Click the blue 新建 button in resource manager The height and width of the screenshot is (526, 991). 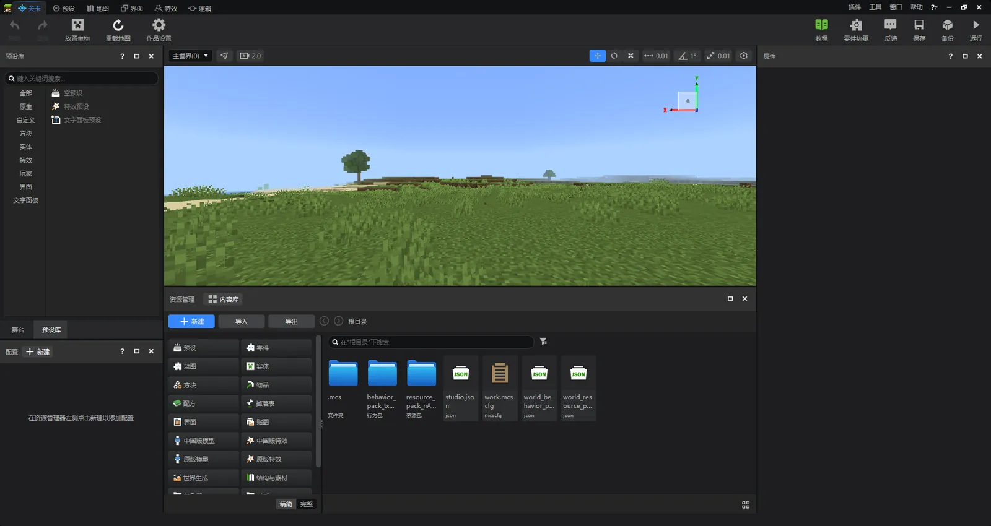click(x=191, y=322)
